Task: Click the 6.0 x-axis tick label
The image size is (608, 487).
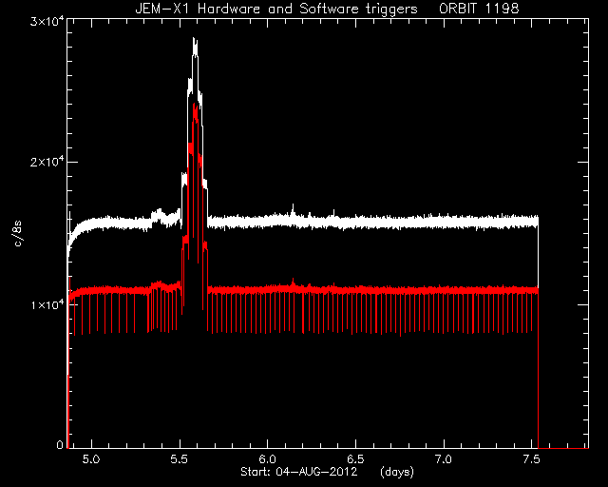Action: (267, 459)
